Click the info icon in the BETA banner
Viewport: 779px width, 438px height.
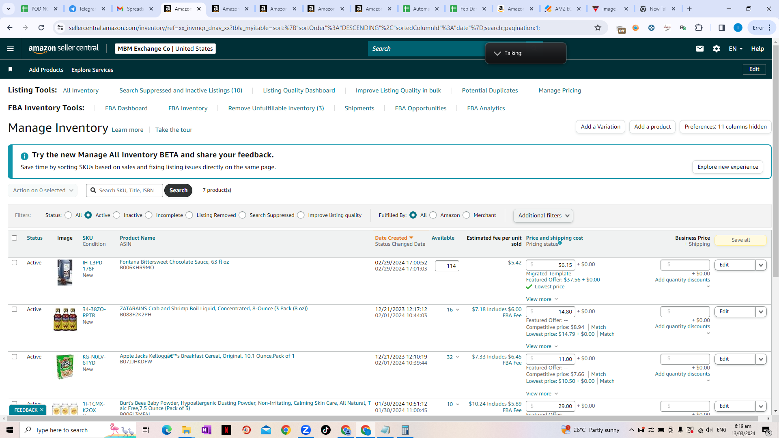click(x=24, y=156)
